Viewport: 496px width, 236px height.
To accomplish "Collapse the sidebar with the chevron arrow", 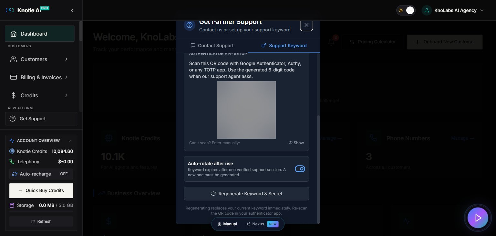I will pos(72,10).
